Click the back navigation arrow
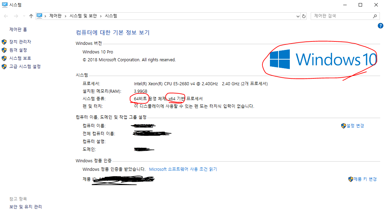 click(x=6, y=16)
